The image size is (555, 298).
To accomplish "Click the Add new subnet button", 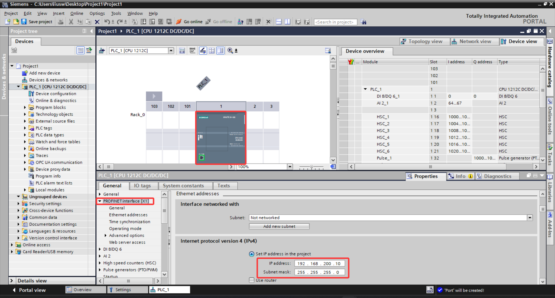I will (x=279, y=226).
